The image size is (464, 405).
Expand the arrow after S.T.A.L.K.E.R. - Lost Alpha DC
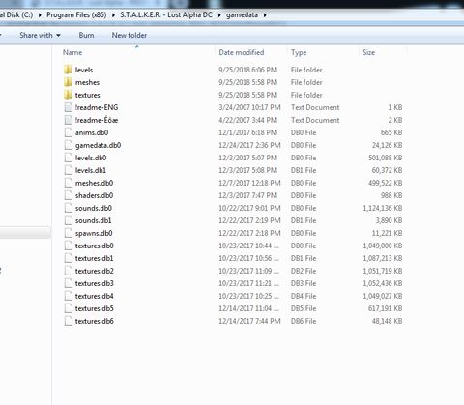(219, 15)
